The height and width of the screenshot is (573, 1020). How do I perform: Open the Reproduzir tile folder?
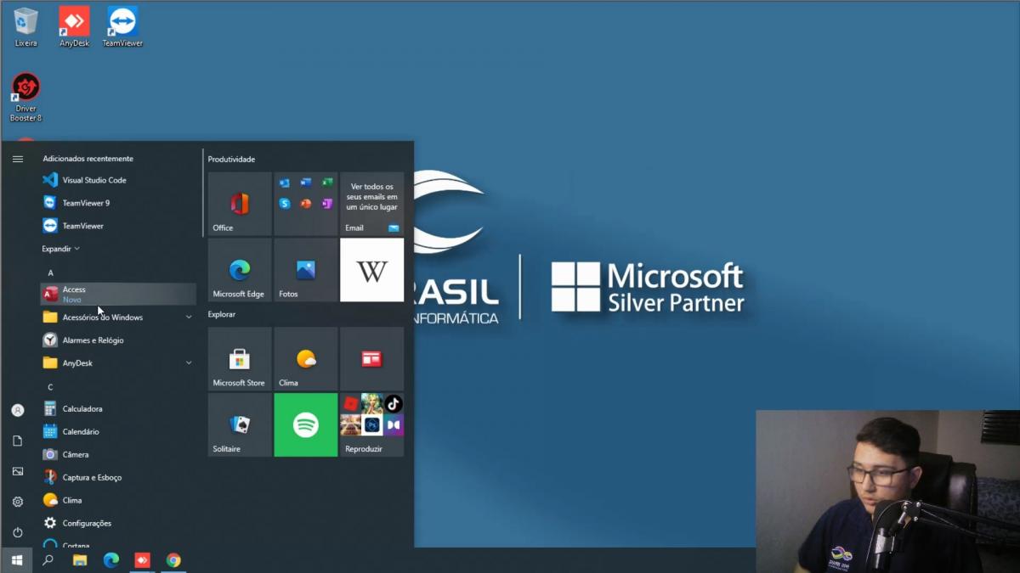click(371, 424)
